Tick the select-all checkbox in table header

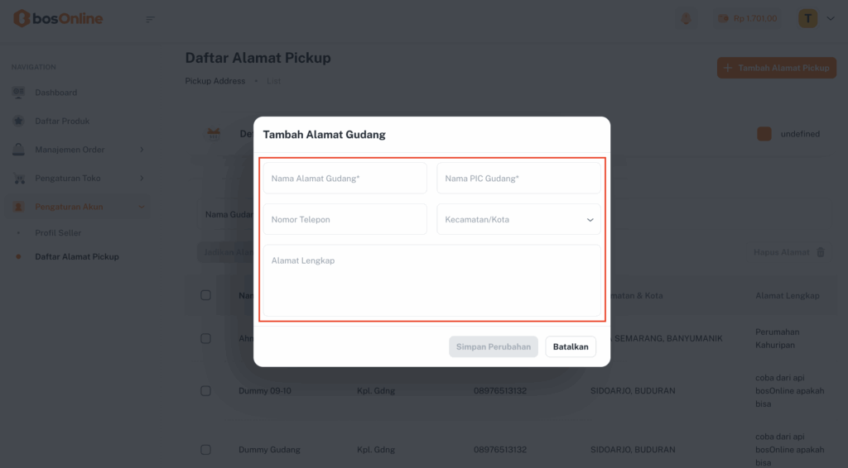click(205, 295)
